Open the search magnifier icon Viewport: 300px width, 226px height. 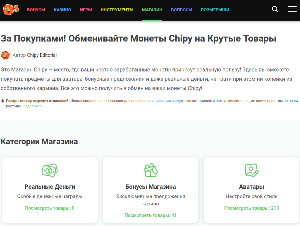point(275,9)
